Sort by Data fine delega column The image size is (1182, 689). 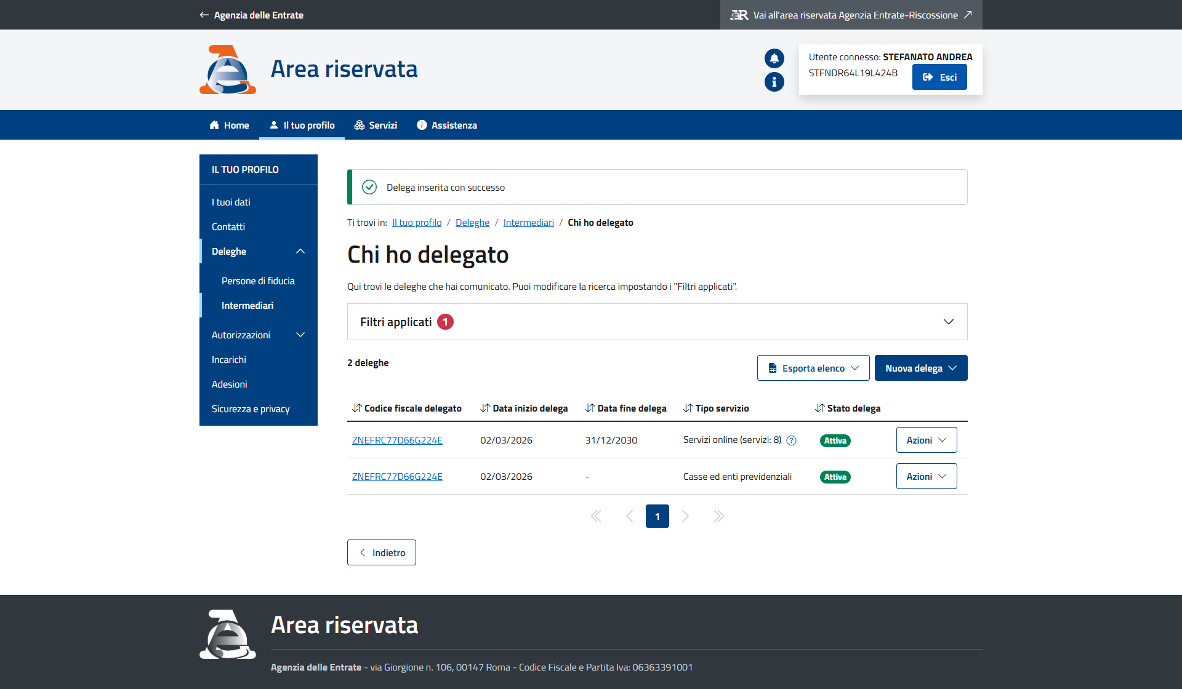pos(625,408)
